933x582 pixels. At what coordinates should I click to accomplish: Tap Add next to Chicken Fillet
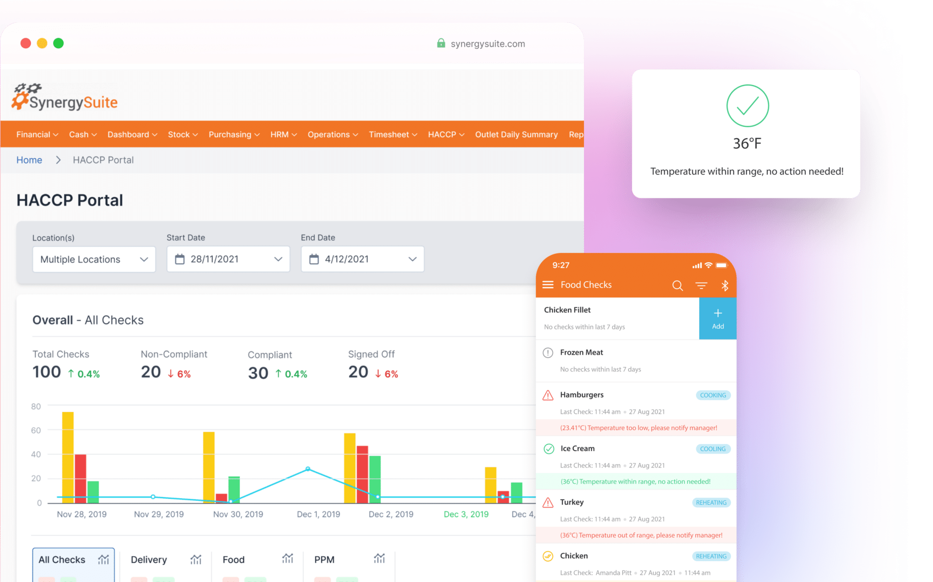(718, 318)
